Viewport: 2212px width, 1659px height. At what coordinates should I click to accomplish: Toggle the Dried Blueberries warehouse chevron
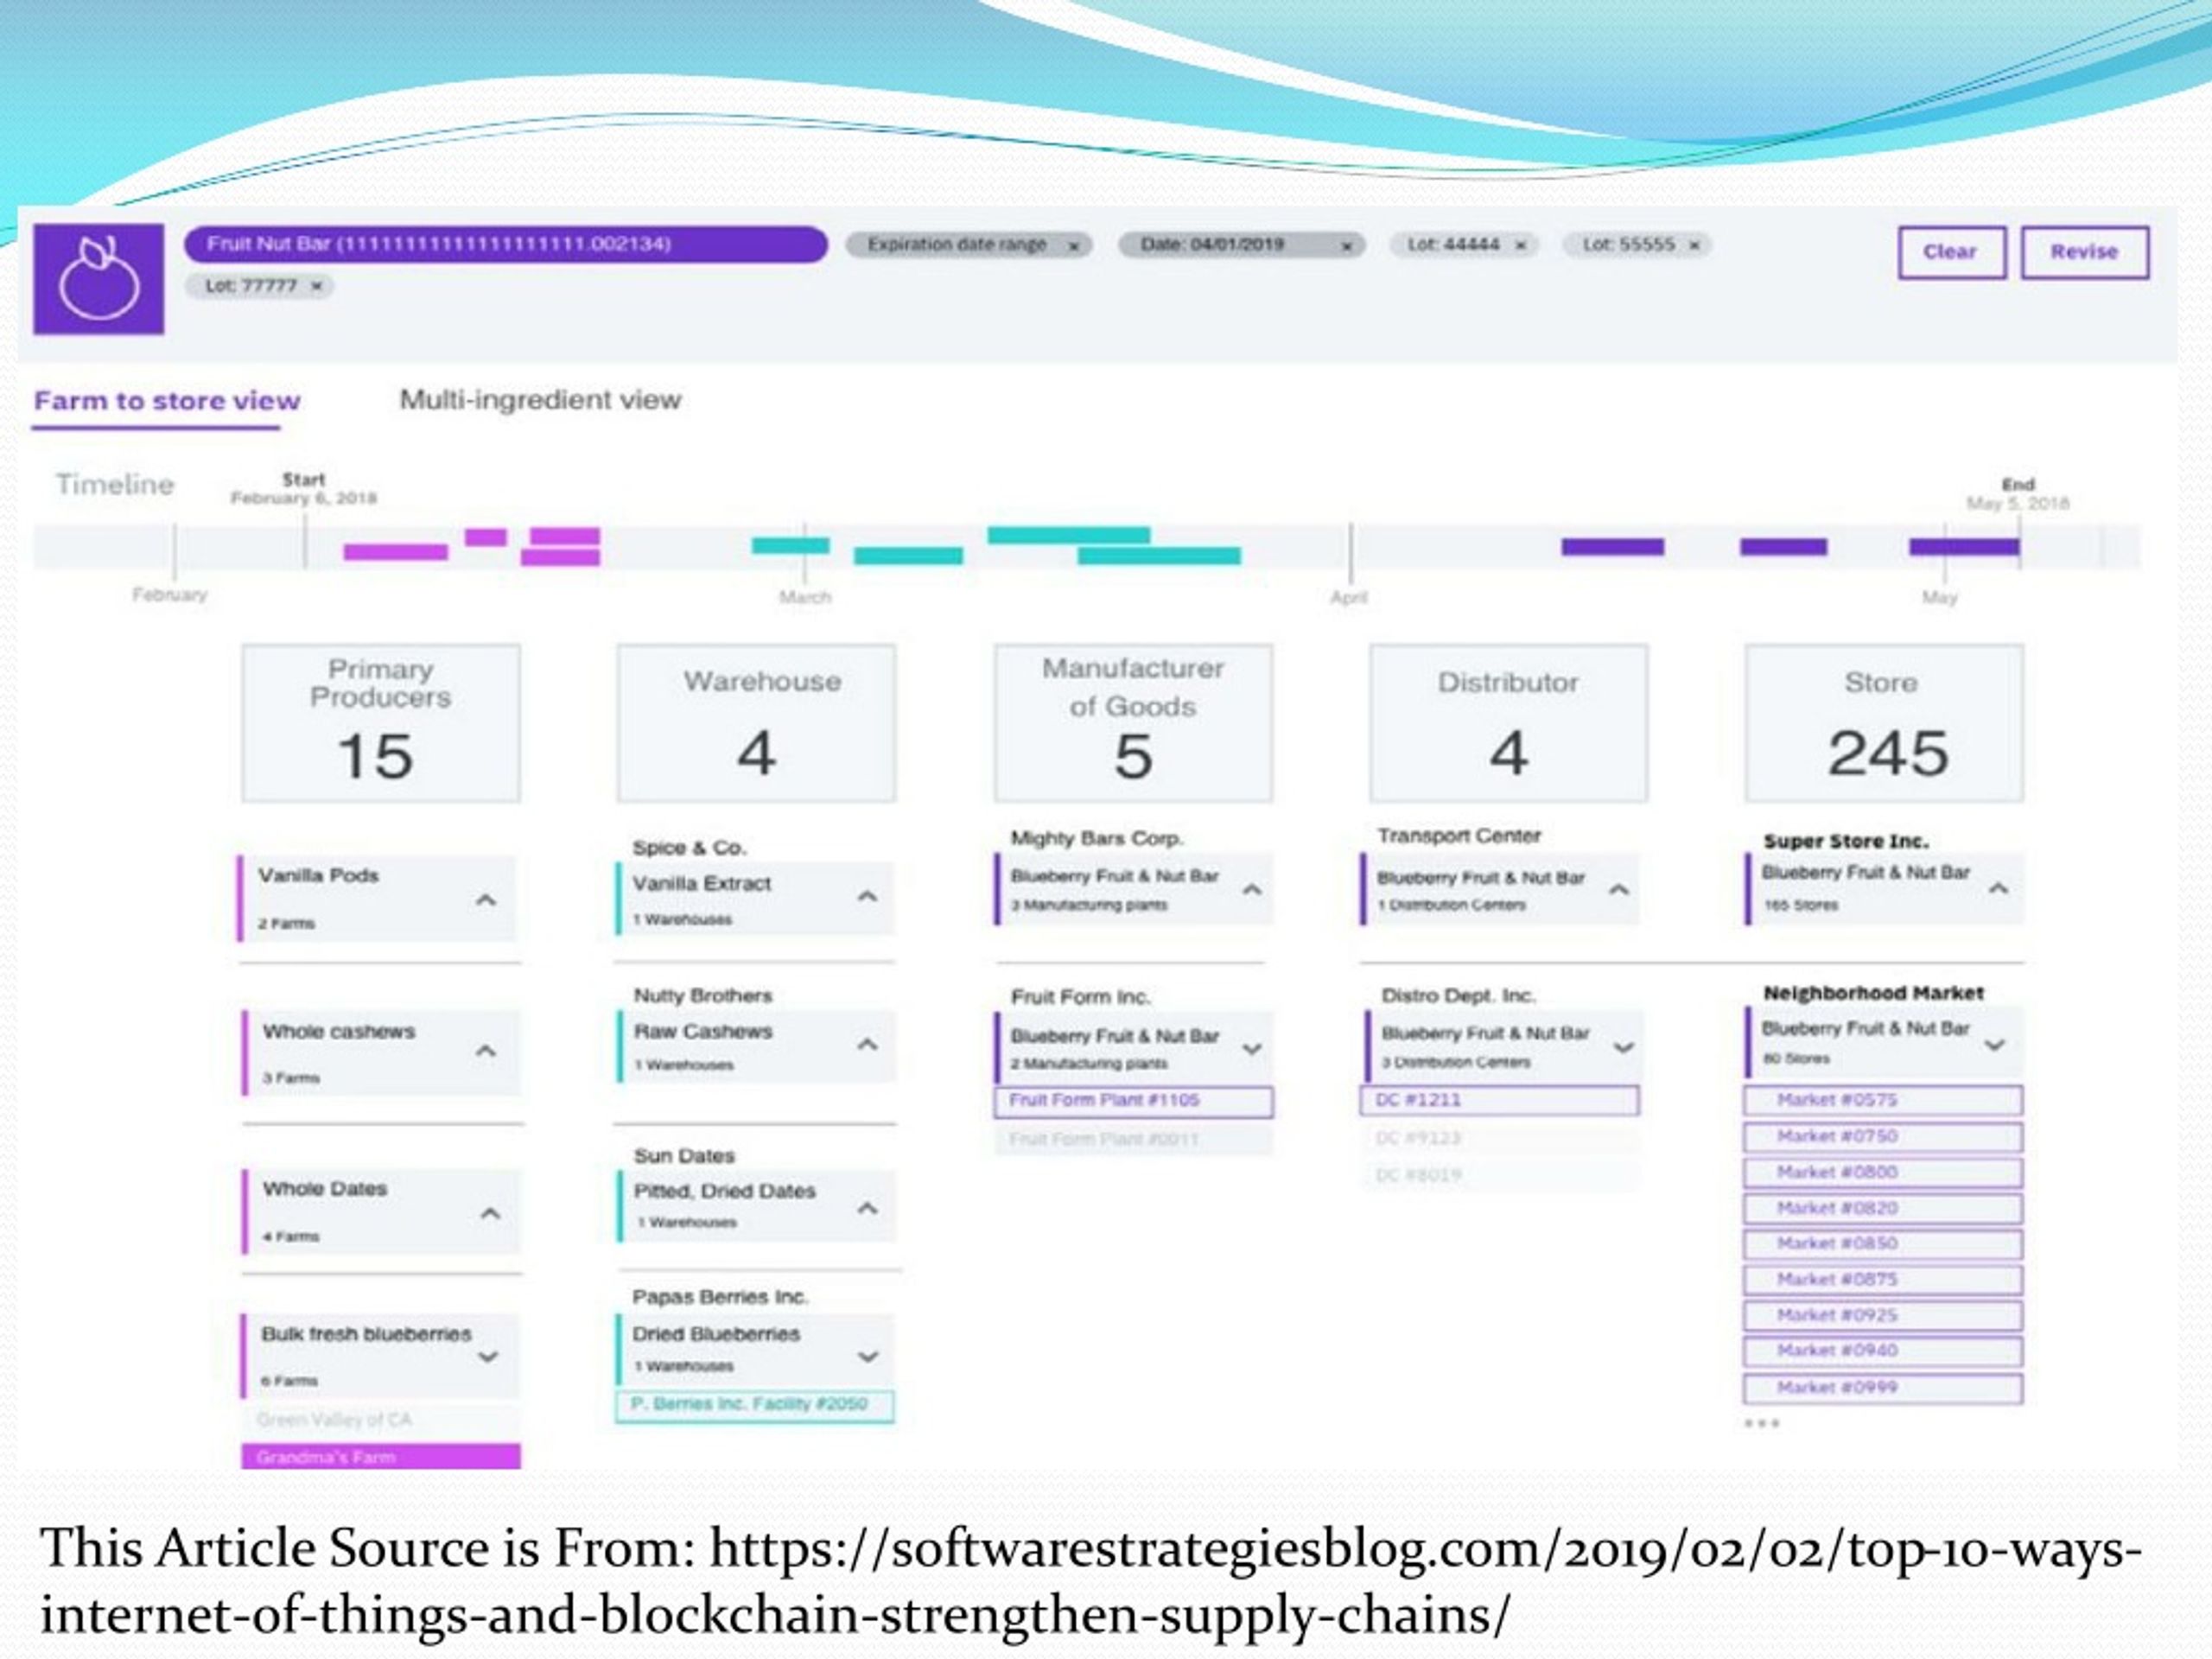click(868, 1357)
